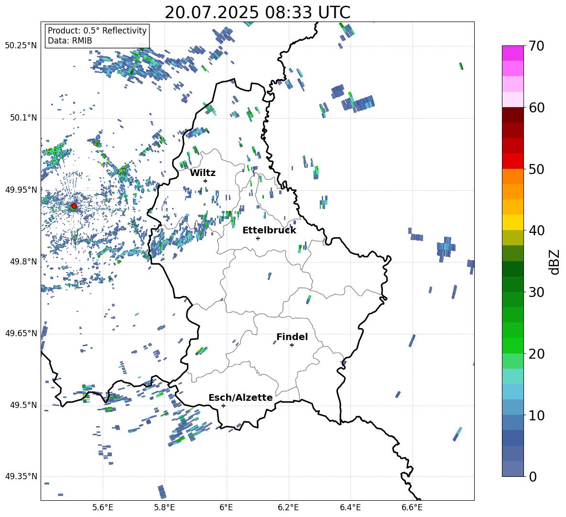The width and height of the screenshot is (566, 517).
Task: Click the 6.6°E longitude label
Action: point(412,507)
